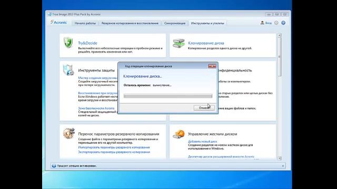Maximize the True Image window
The width and height of the screenshot is (337, 189).
pos(277,14)
